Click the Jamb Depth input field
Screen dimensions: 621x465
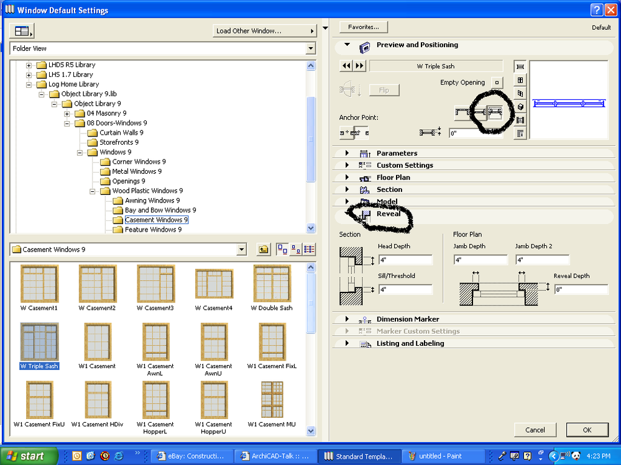click(481, 260)
